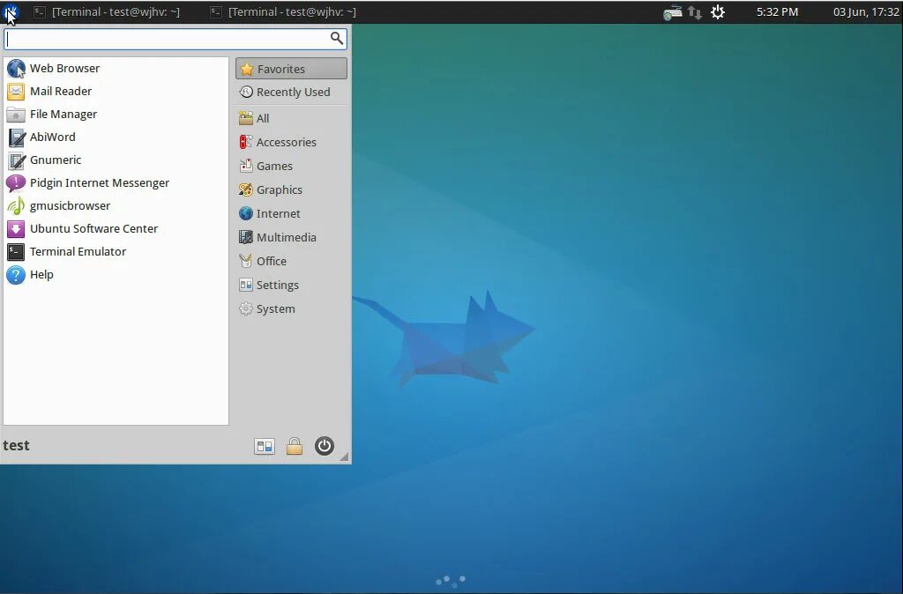Image resolution: width=903 pixels, height=594 pixels.
Task: Click the search magnifier icon
Action: click(x=337, y=39)
